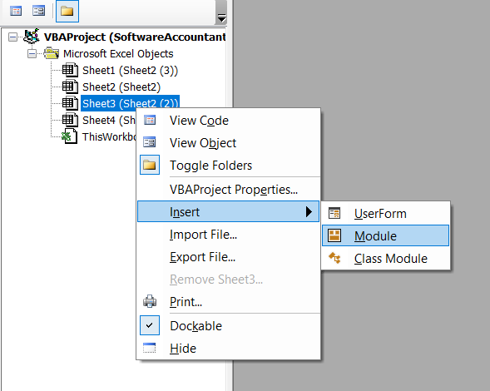Collapse the VBAProject tree node
The height and width of the screenshot is (391, 490).
[12, 37]
